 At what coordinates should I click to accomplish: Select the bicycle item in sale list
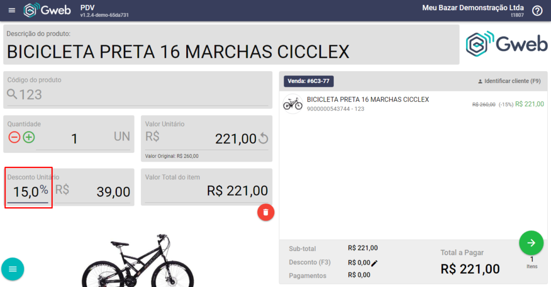pyautogui.click(x=413, y=104)
